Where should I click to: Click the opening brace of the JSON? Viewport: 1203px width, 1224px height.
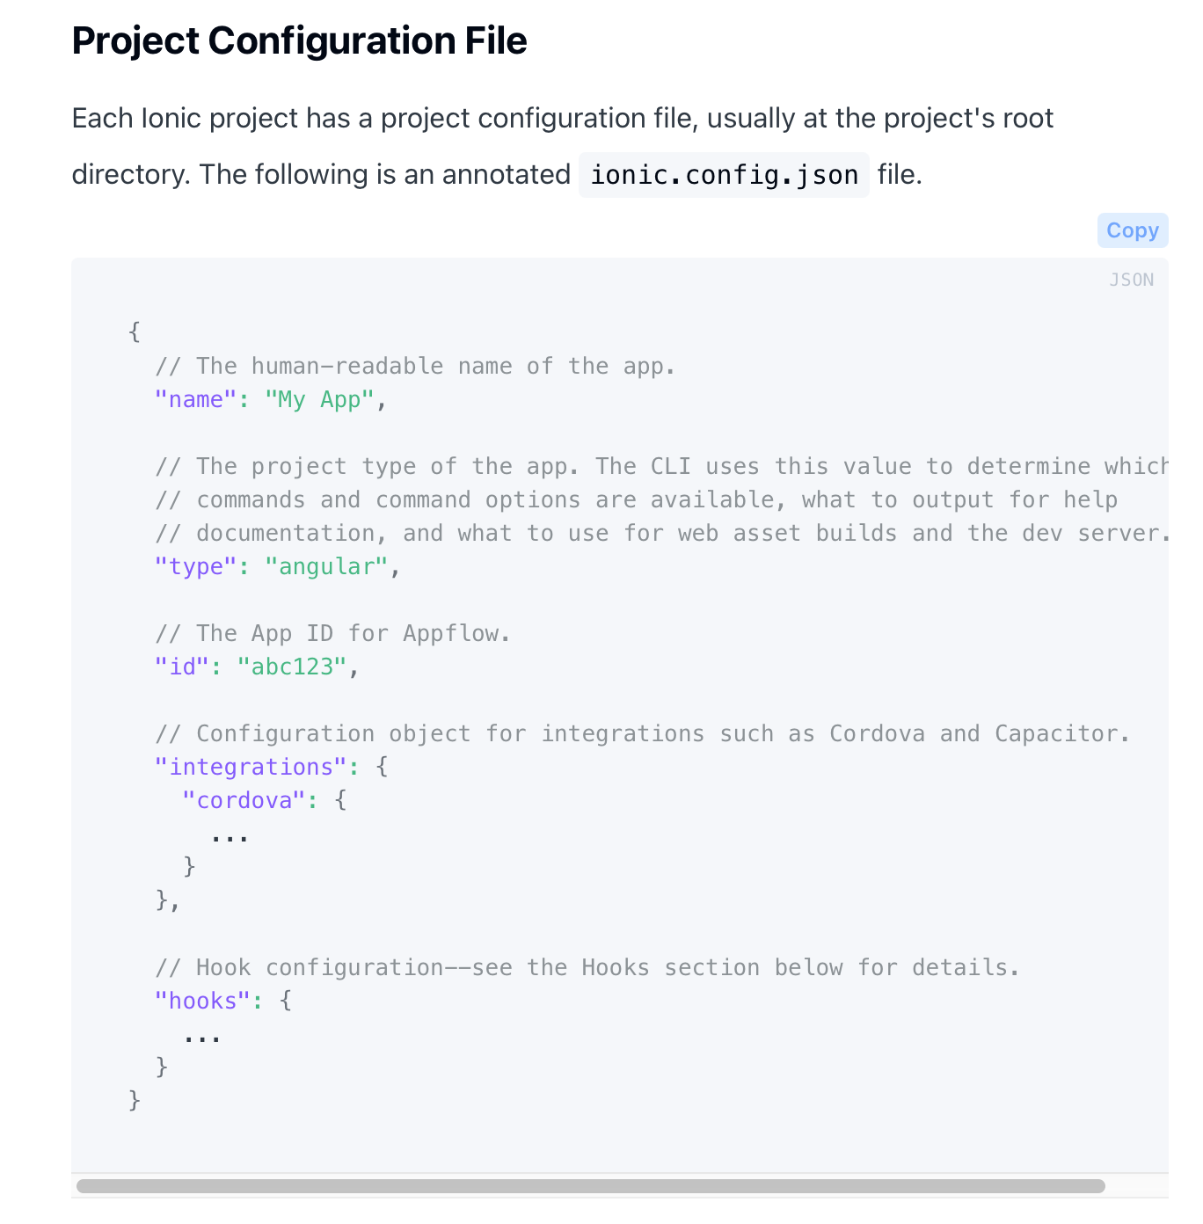click(x=135, y=332)
